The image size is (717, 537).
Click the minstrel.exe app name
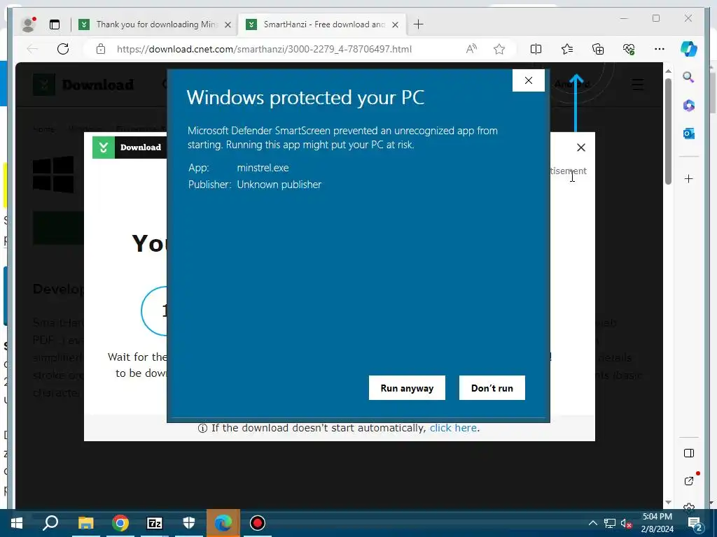(263, 168)
